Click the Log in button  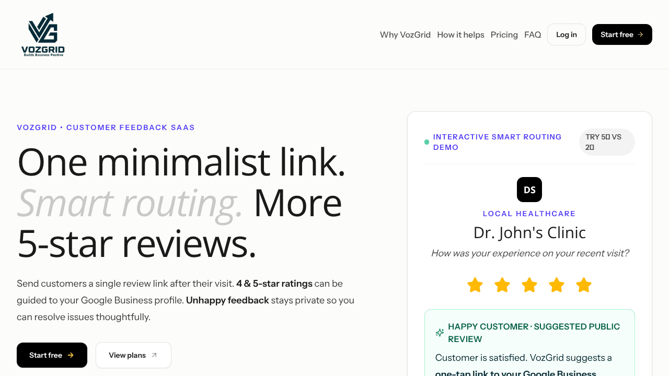coord(567,34)
